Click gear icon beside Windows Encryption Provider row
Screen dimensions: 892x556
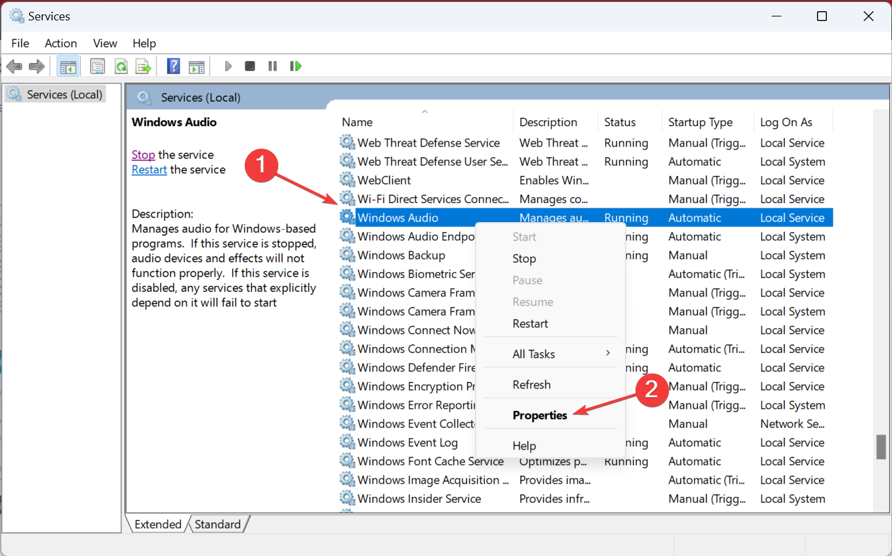[x=347, y=386]
